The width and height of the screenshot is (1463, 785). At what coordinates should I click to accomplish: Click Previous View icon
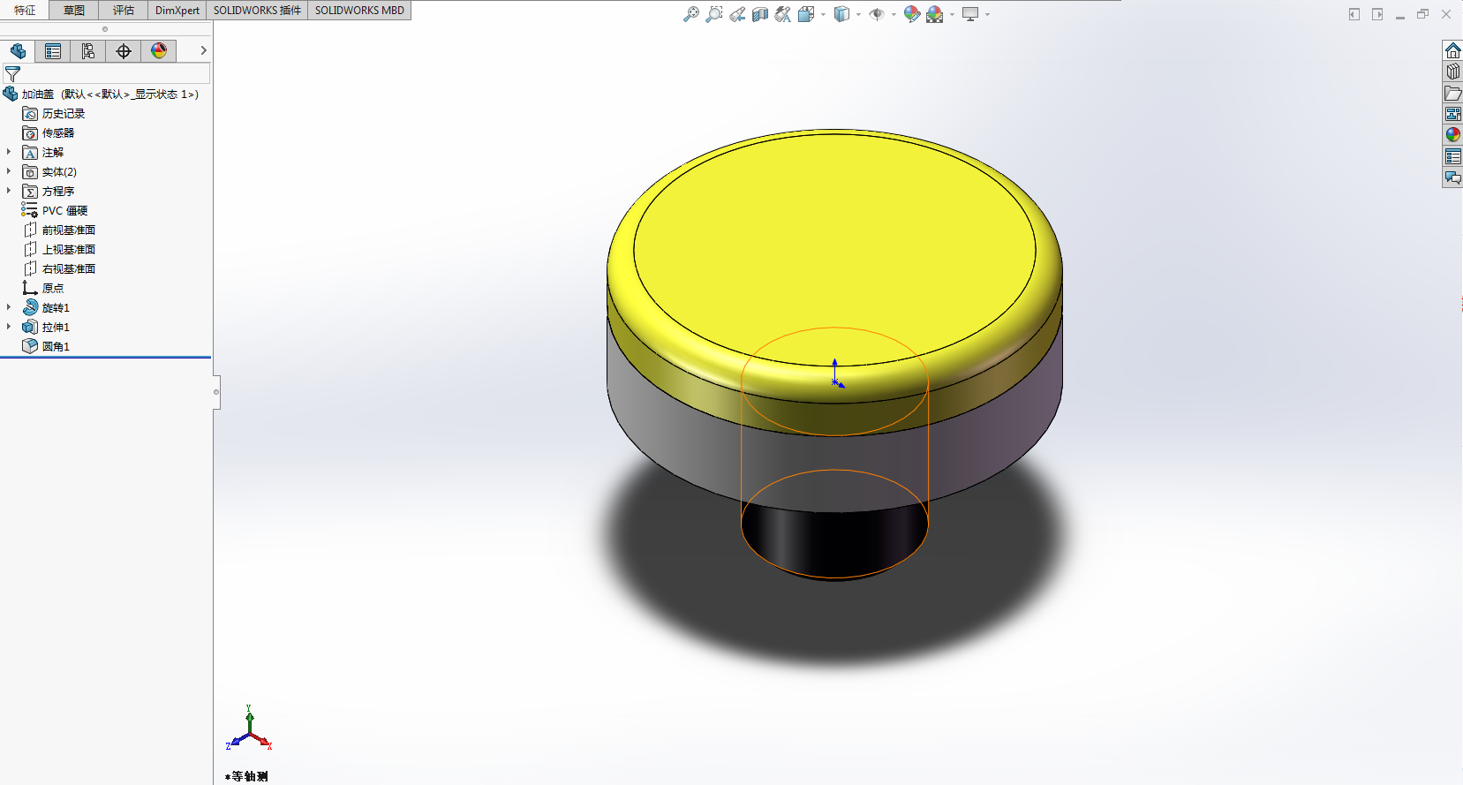(x=737, y=14)
